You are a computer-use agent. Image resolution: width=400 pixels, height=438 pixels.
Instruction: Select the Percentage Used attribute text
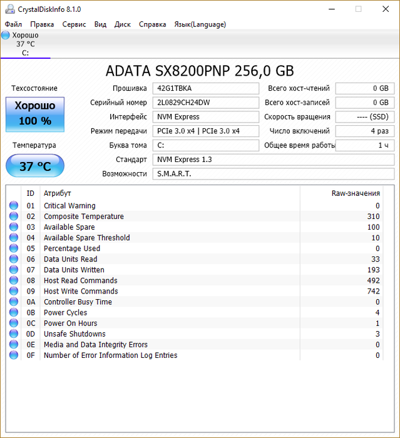72,248
